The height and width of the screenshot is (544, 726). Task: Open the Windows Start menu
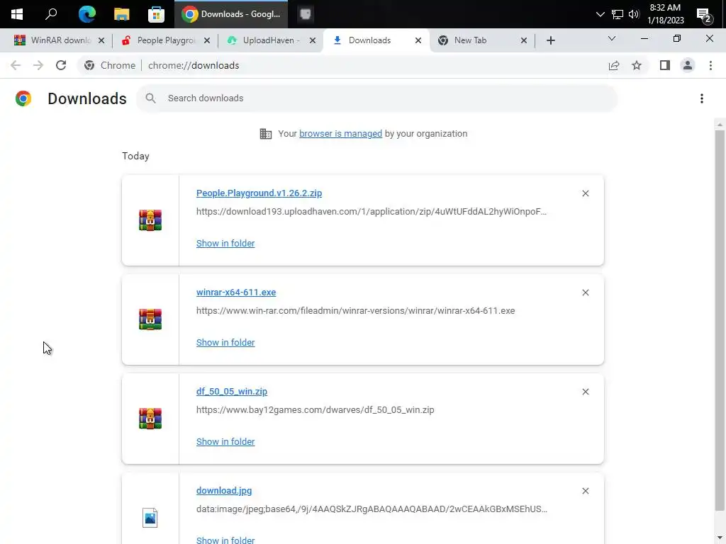pos(17,14)
